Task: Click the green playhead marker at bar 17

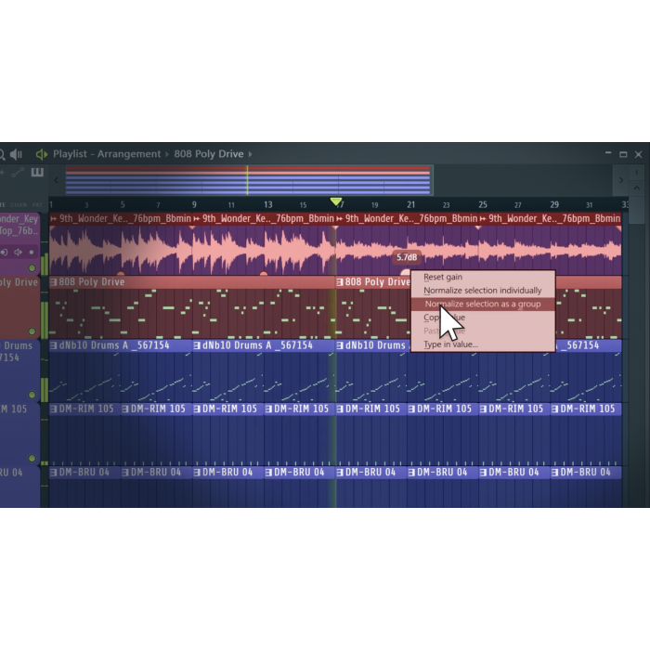Action: click(336, 201)
